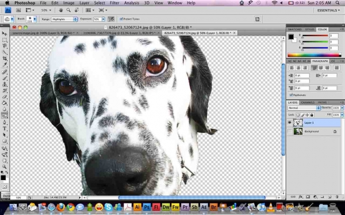Expand the Essentials workspace switcher
This screenshot has height=215, width=345.
[x=328, y=10]
